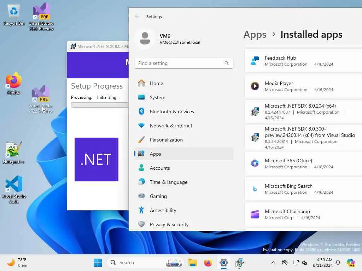Select Personalization in sidebar
362x271 pixels.
[x=184, y=140]
